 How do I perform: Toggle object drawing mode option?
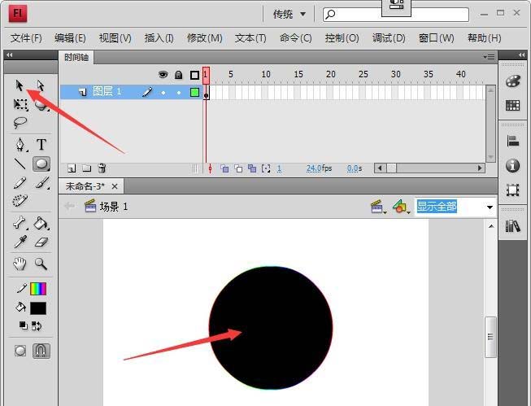click(20, 351)
